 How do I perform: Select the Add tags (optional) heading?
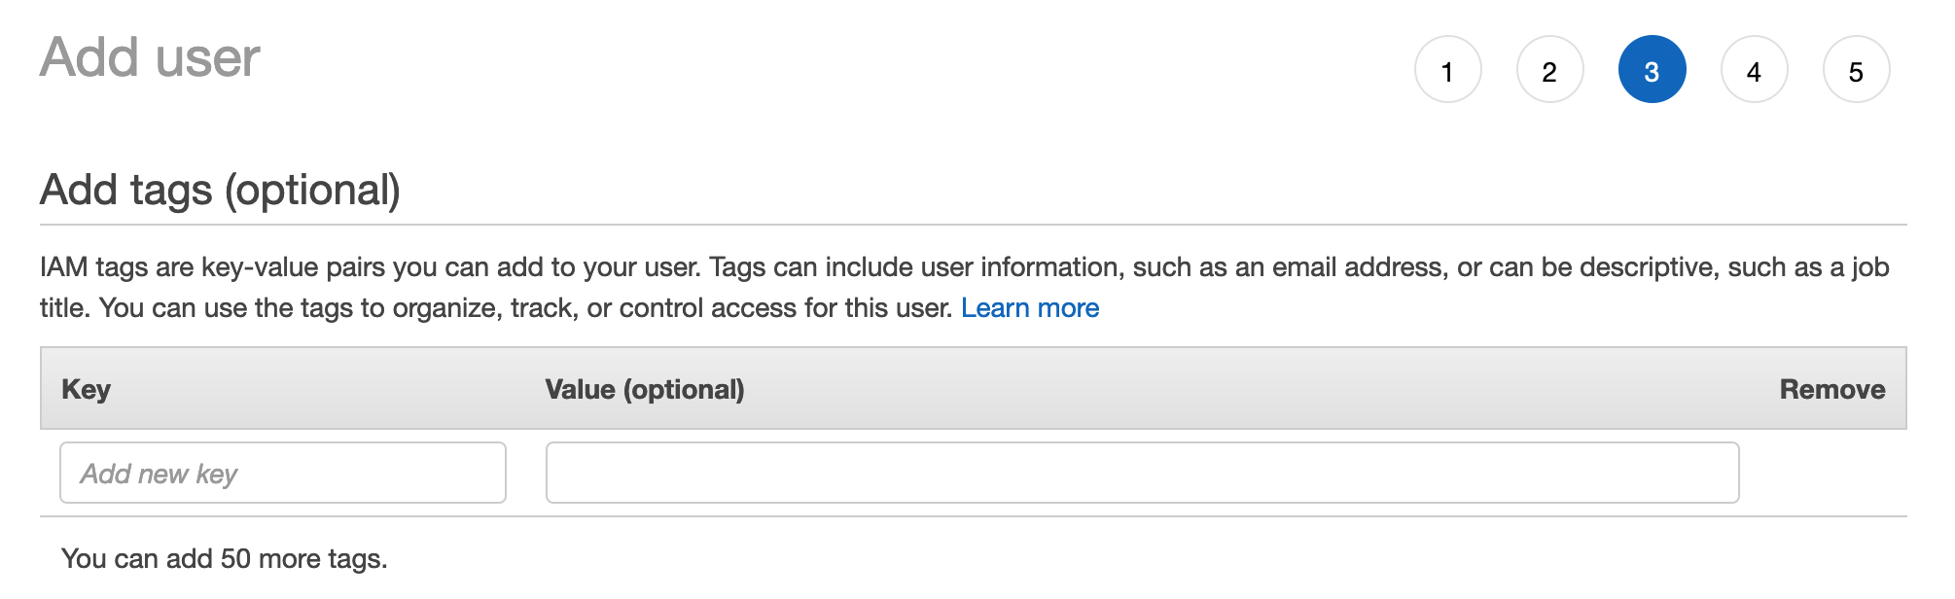pos(220,190)
